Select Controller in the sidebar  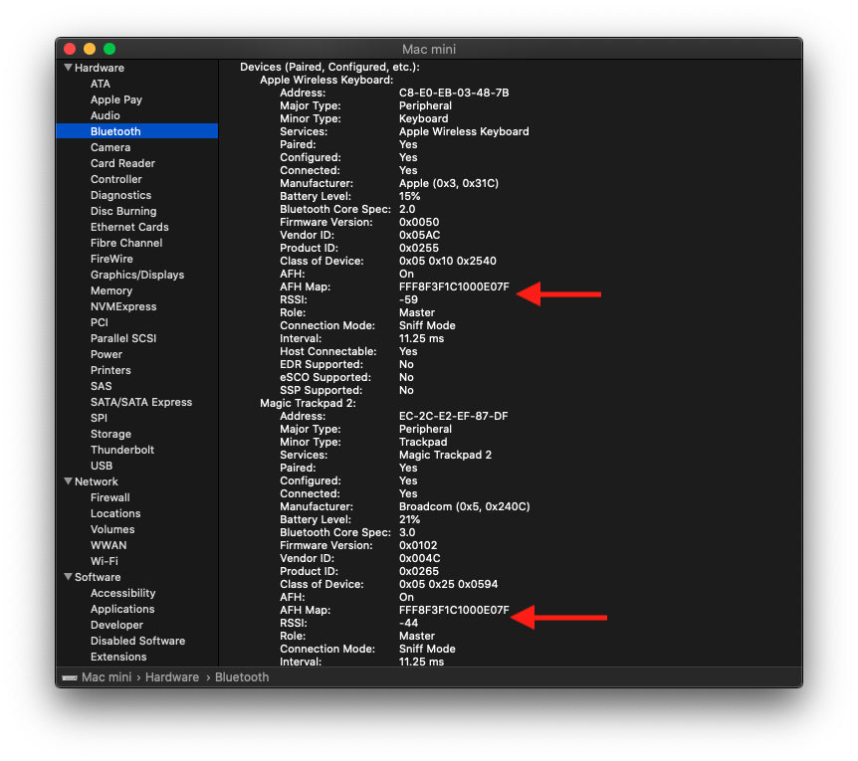pos(116,179)
